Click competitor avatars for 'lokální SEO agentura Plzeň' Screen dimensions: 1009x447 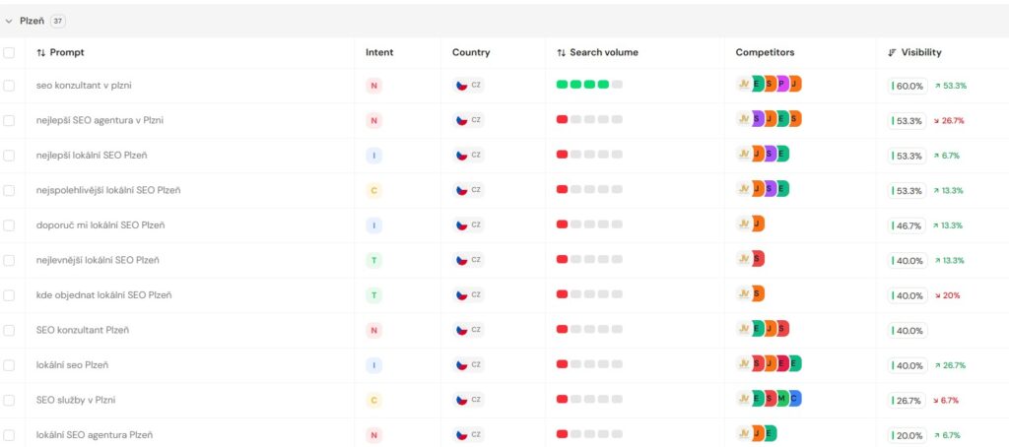tap(757, 433)
